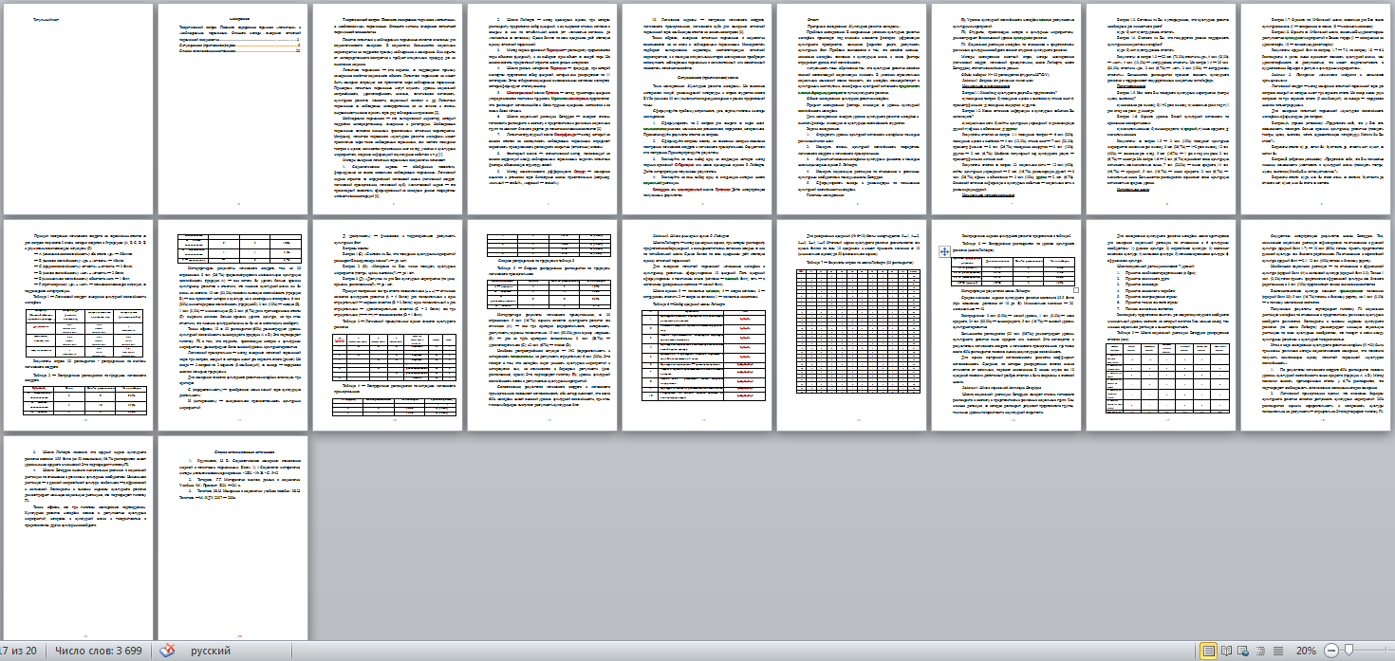Click the table move handle icon
Image resolution: width=1395 pixels, height=661 pixels.
pos(945,251)
